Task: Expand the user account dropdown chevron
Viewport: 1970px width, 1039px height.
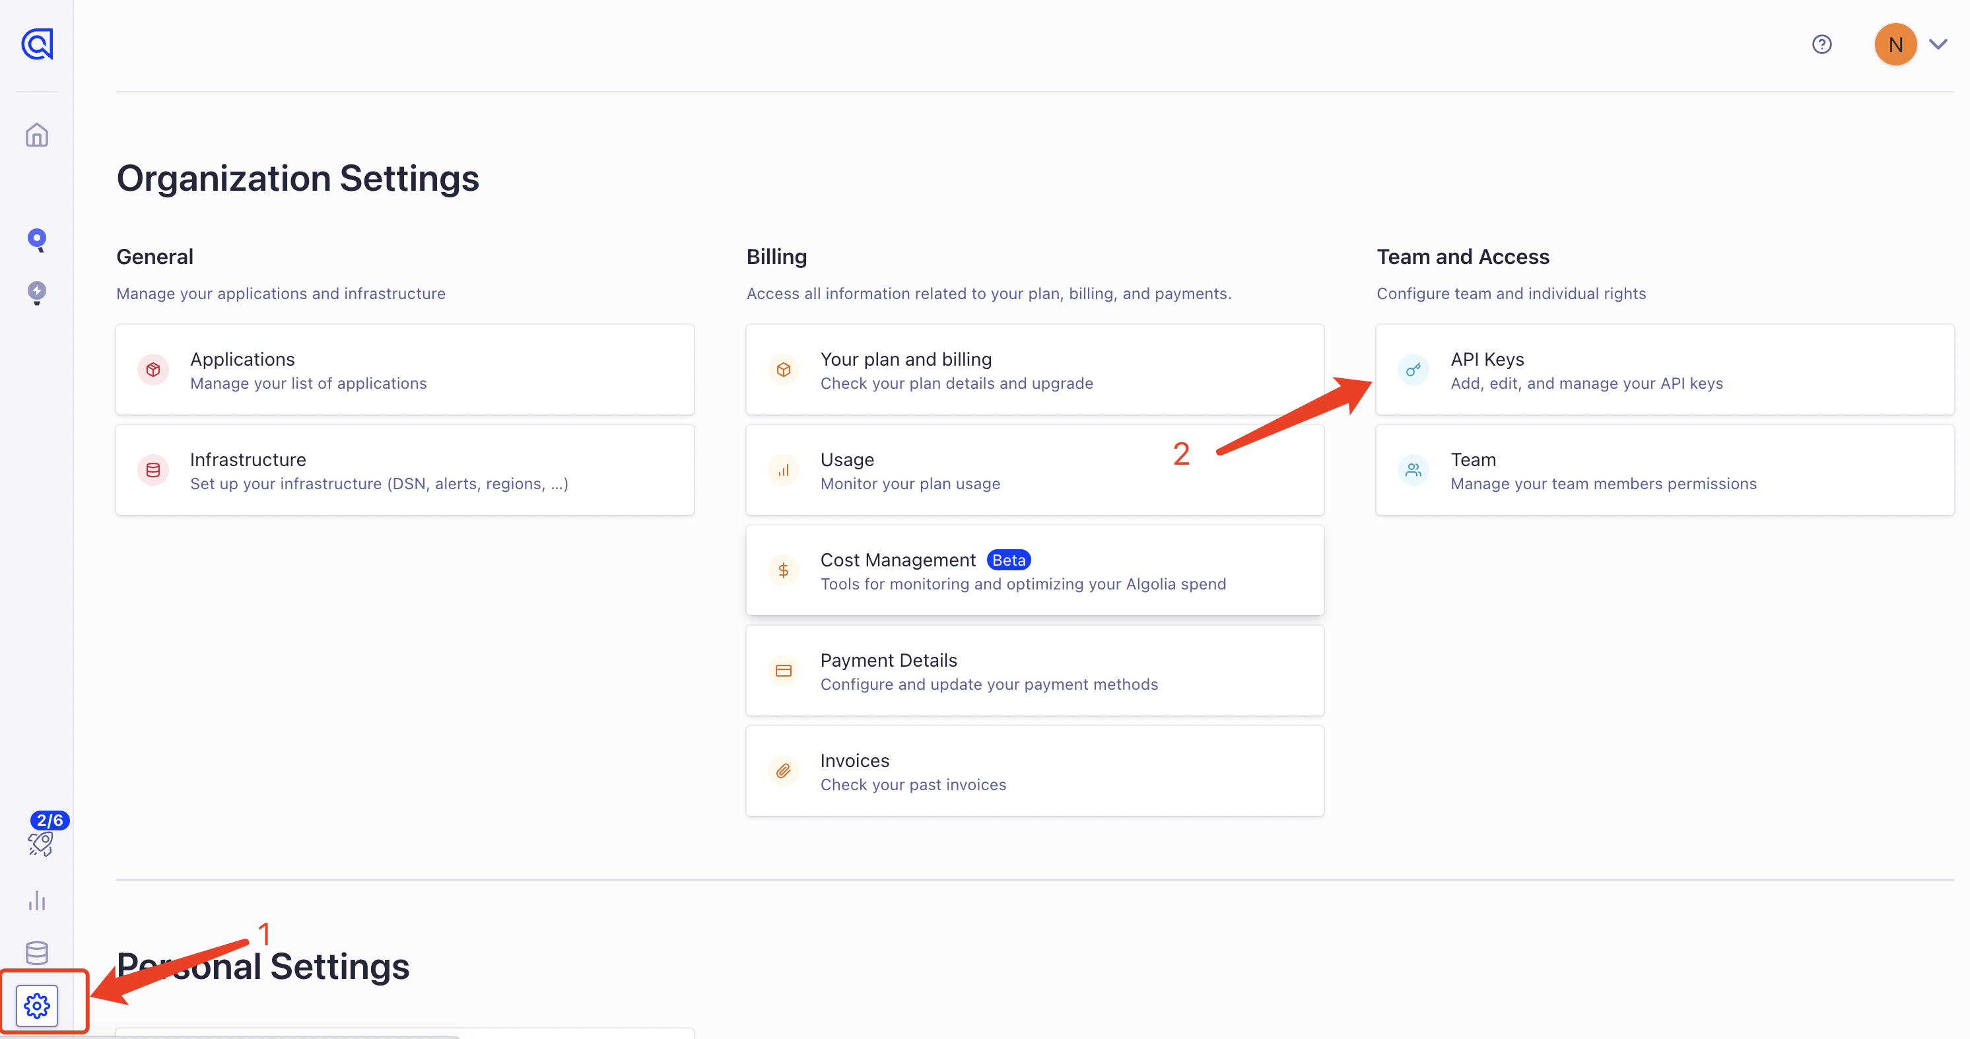Action: 1938,44
